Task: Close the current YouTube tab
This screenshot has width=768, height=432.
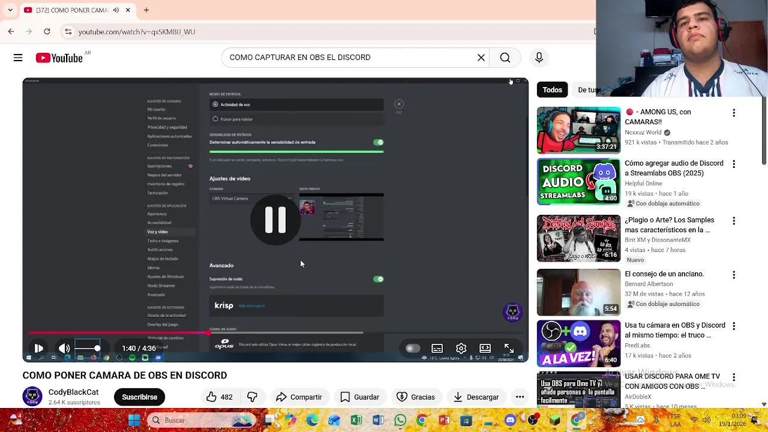Action: click(128, 10)
